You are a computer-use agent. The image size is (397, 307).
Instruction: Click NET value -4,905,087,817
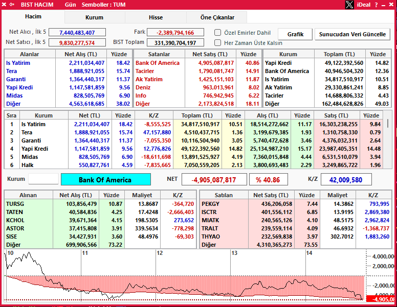214,180
